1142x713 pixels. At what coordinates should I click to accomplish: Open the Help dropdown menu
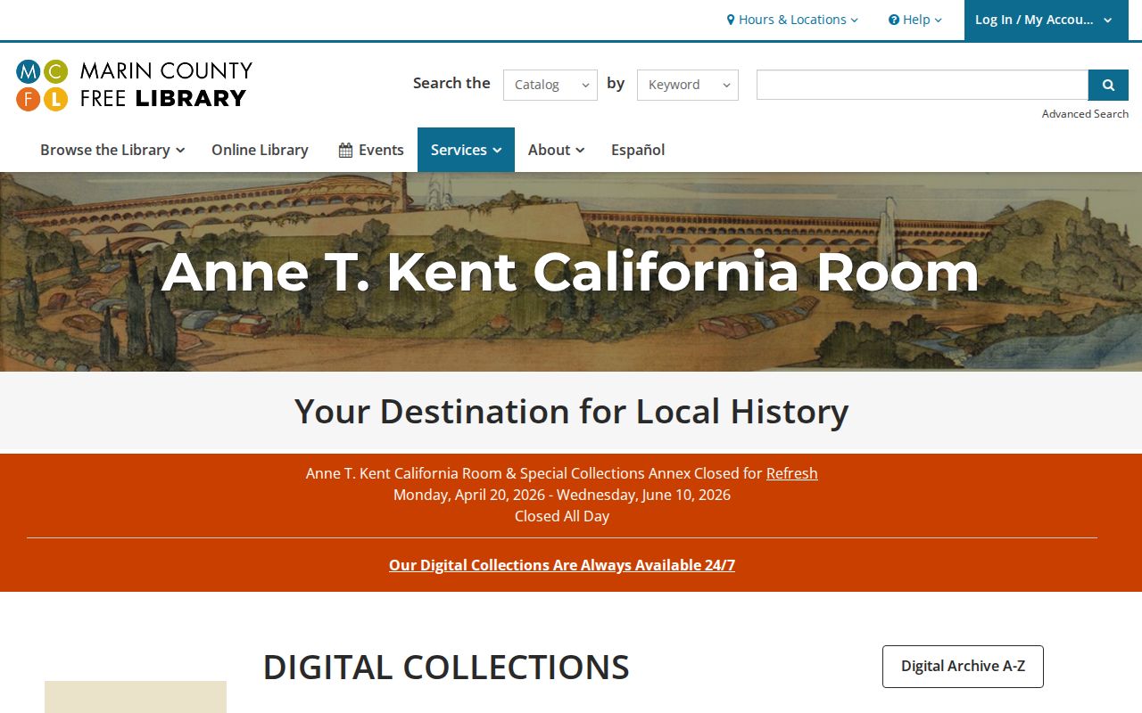[915, 20]
